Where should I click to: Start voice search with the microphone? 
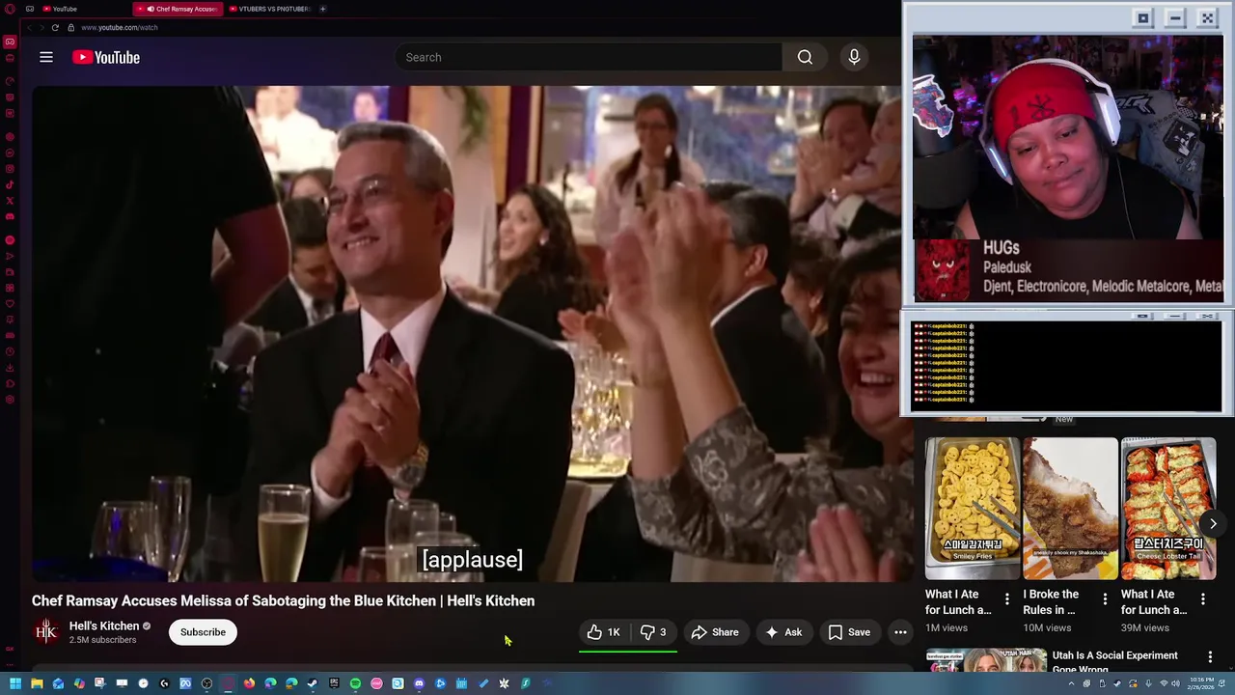(854, 57)
